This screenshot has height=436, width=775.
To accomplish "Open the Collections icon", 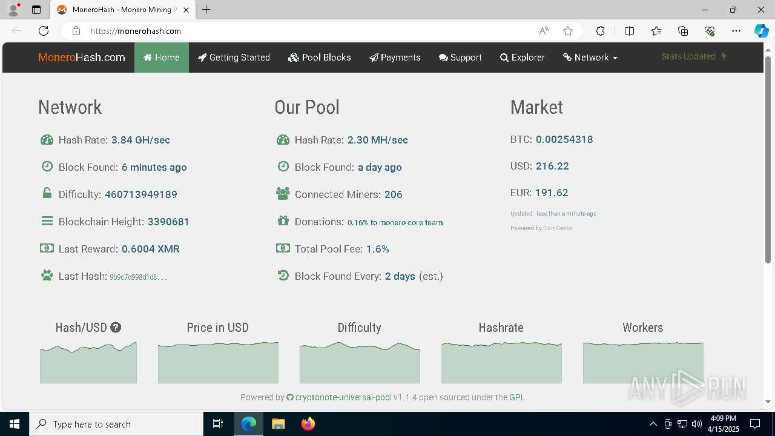I will 683,31.
